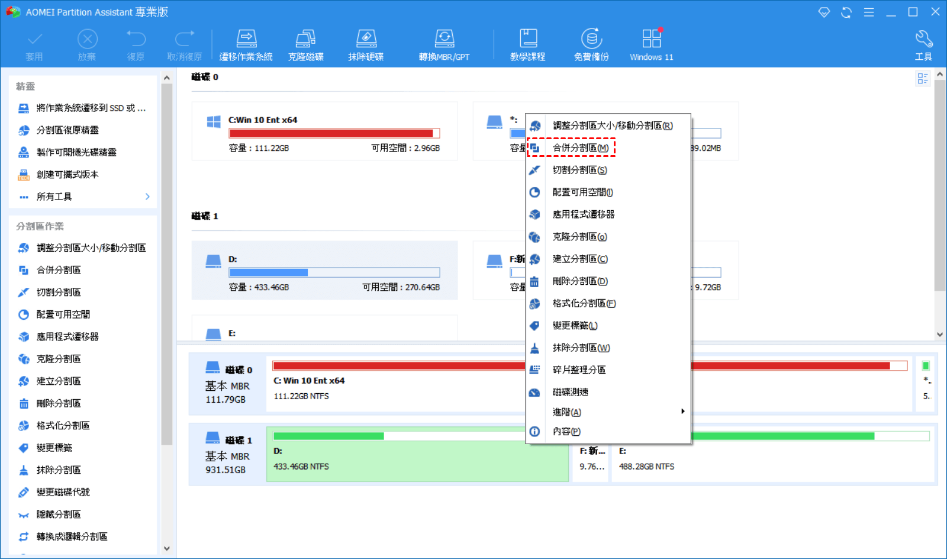Choose 抹除分割區(W) in context menu
The width and height of the screenshot is (947, 559).
coord(608,348)
